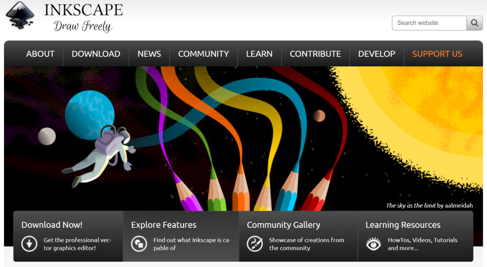Screen dimensions: 487x267
Task: Click the download arrow circle icon
Action: pos(29,244)
